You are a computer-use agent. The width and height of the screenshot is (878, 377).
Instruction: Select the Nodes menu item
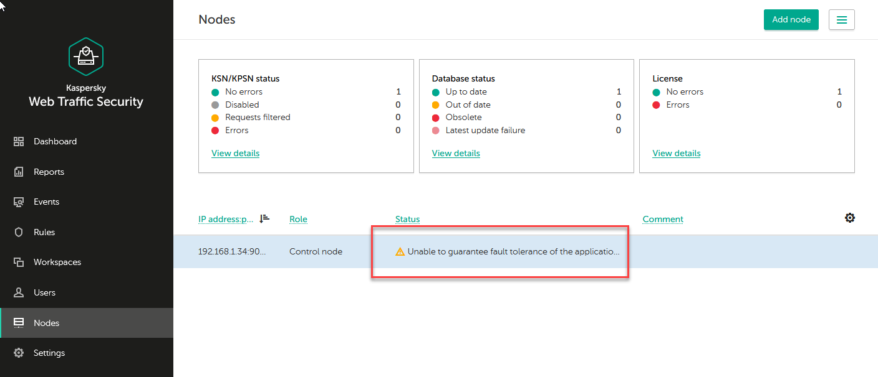click(x=47, y=323)
